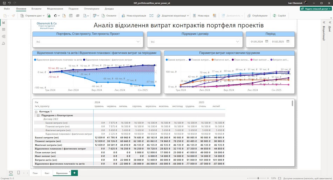Switch to the Оптимізувати ribbon tab
This screenshot has width=333, height=180.
(91, 9)
